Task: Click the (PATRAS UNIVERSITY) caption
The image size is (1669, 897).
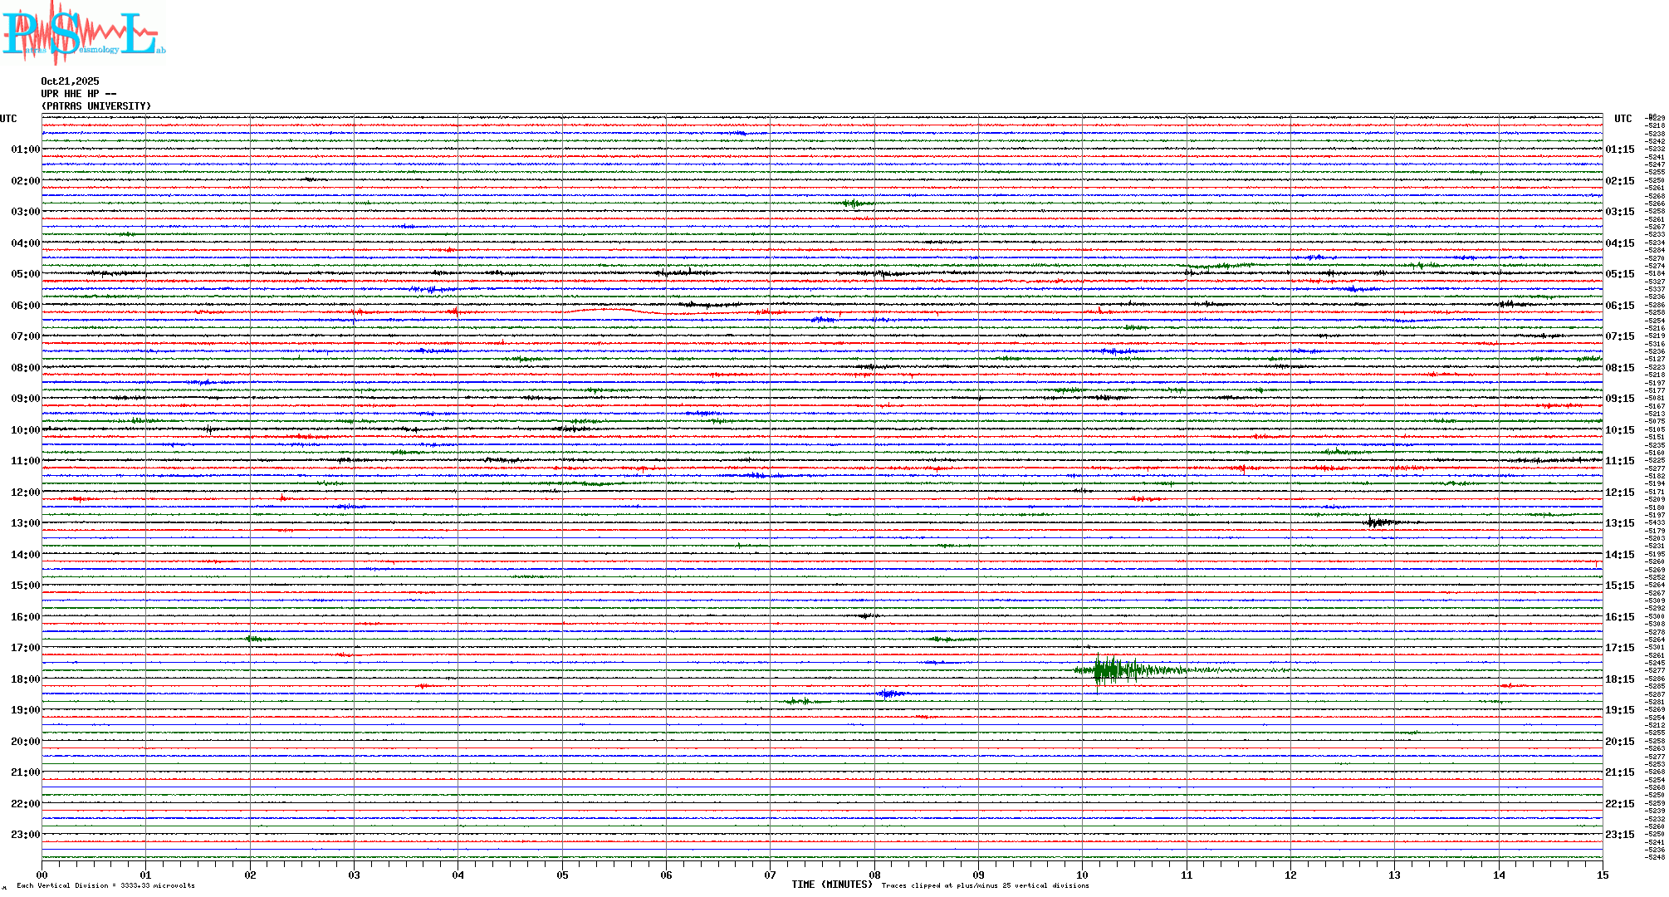Action: (96, 106)
